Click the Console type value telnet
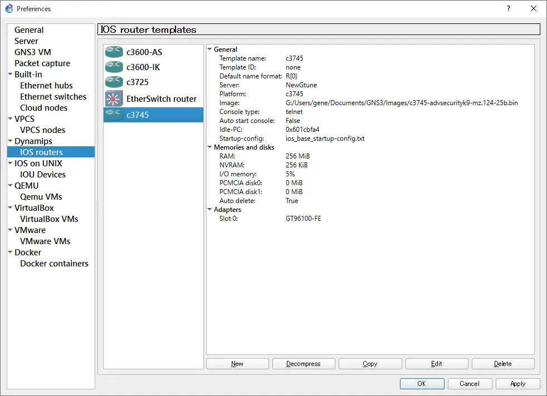Screen dimensions: 547x396 (x=294, y=112)
